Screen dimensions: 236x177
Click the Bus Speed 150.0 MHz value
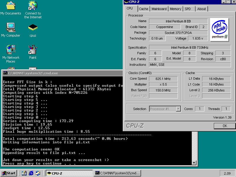[x=163, y=90]
